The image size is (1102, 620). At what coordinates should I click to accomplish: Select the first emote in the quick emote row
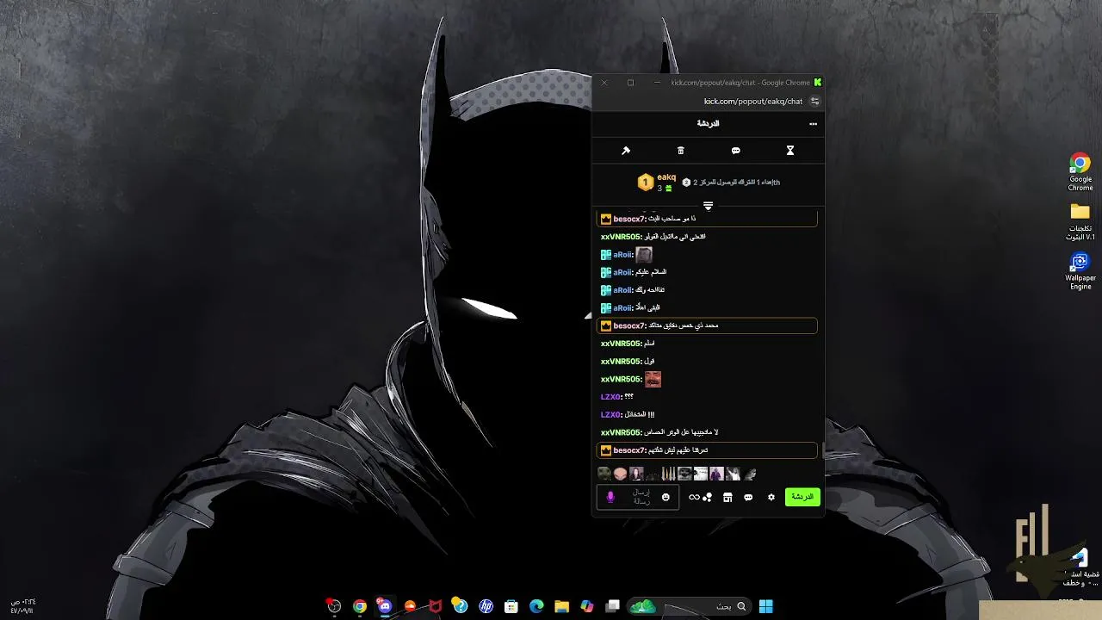[x=604, y=474]
